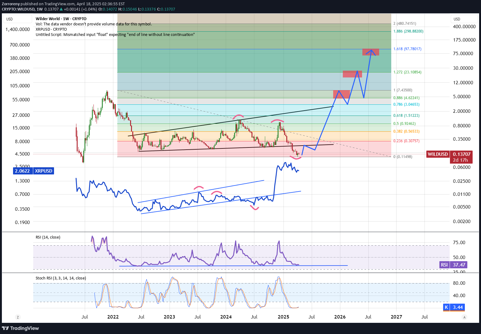The image size is (481, 334).
Task: Click the 80.00 level on Stoch RSI scale
Action: (459, 283)
